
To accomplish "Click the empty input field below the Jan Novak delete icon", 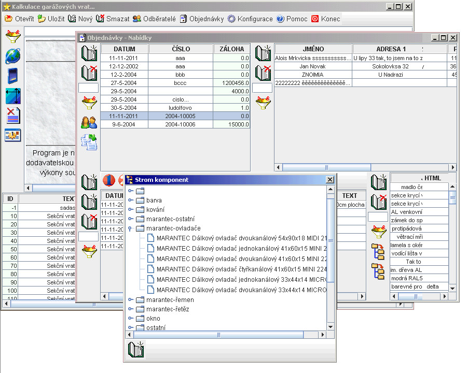I will [263, 88].
